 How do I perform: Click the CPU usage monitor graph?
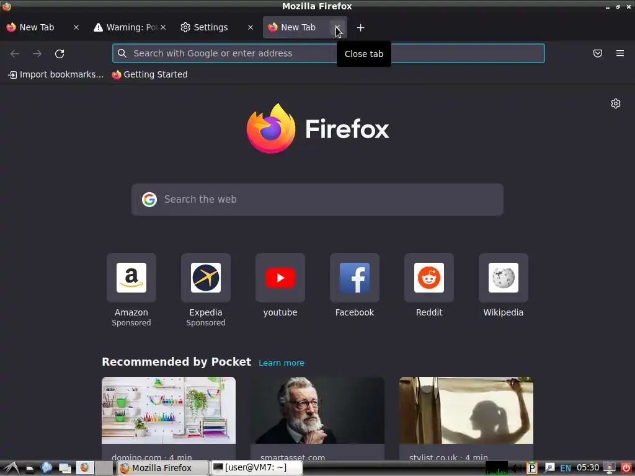[x=497, y=469]
